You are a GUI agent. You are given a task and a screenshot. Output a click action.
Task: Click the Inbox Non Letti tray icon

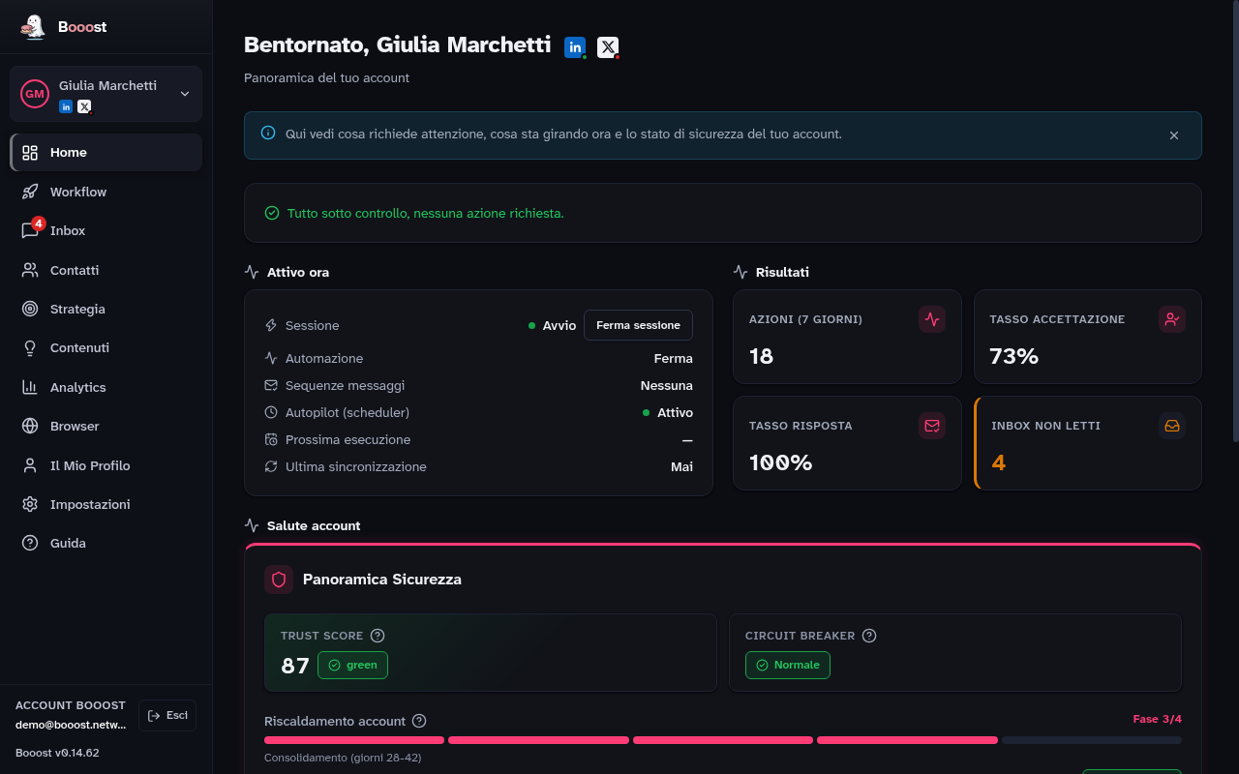pos(1172,426)
